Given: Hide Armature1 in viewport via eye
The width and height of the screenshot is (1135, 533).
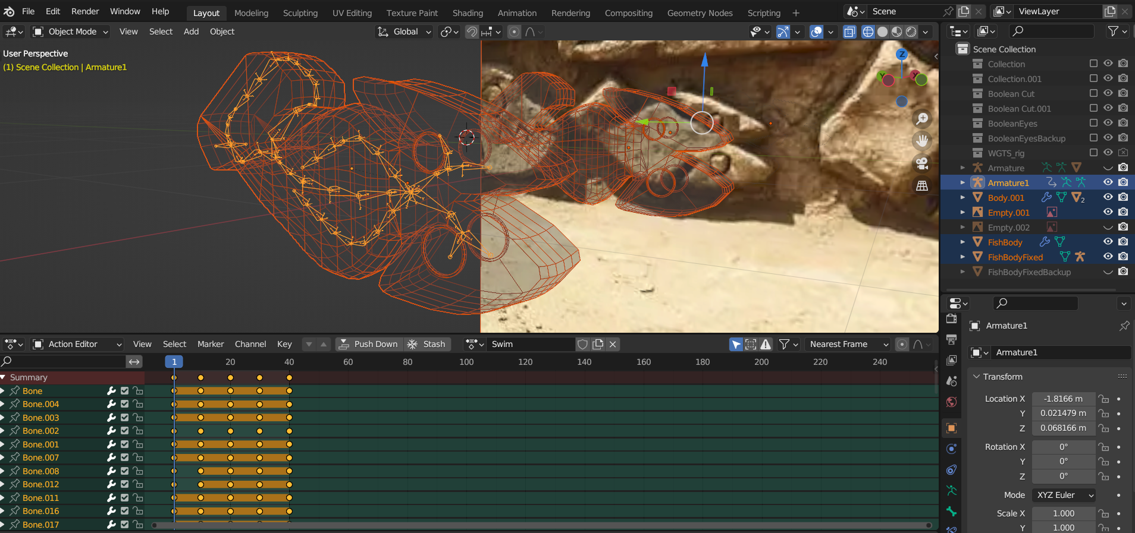Looking at the screenshot, I should tap(1108, 182).
